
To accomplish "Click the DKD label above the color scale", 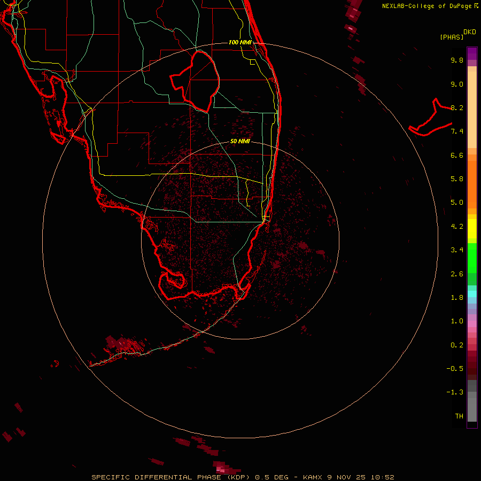I will 470,32.
